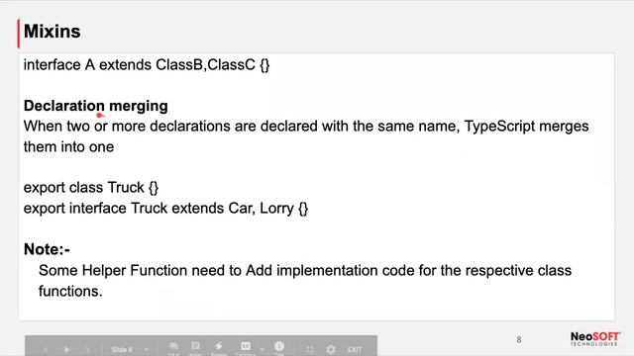
Task: Click the 'them into one' line
Action: tap(68, 147)
